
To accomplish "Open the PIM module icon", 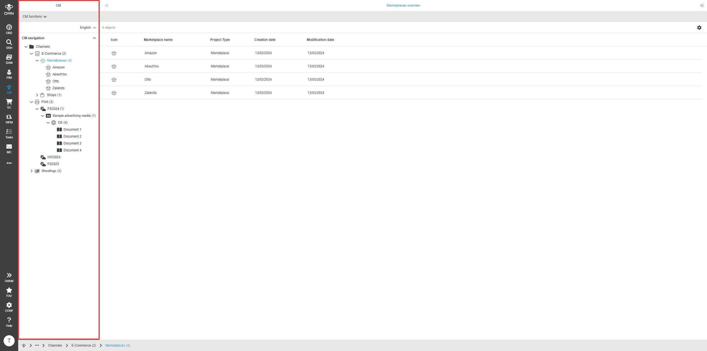I will pyautogui.click(x=9, y=74).
